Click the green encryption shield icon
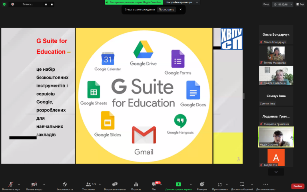The height and width of the screenshot is (192, 307). [x=4, y=4]
